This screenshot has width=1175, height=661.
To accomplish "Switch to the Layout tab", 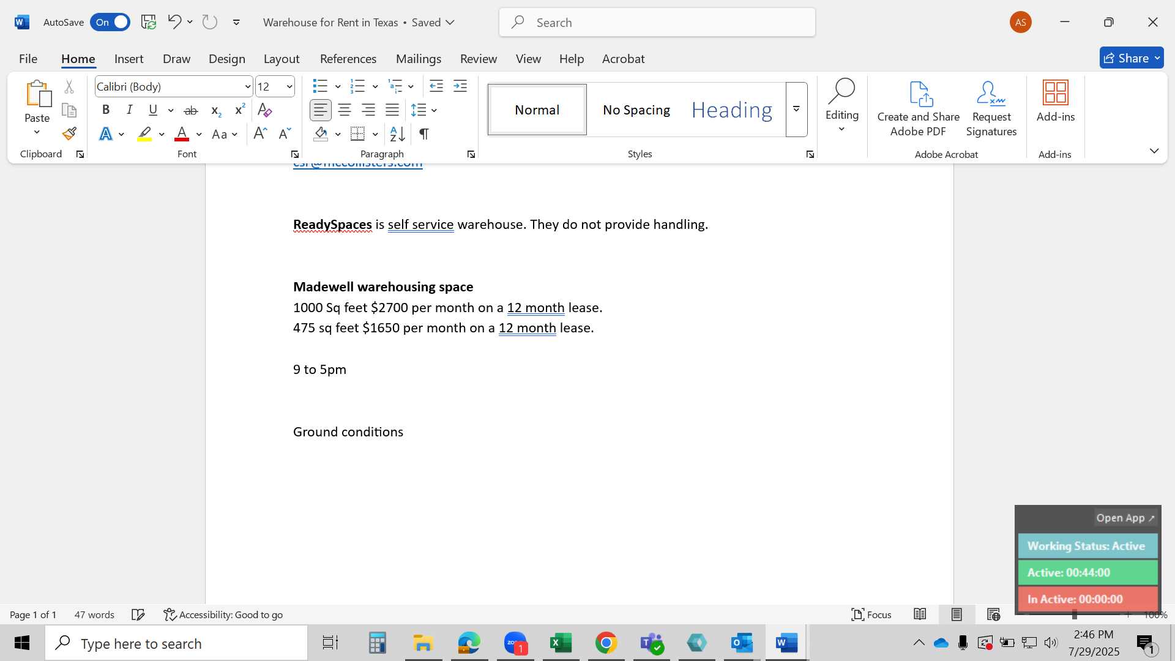I will point(282,58).
